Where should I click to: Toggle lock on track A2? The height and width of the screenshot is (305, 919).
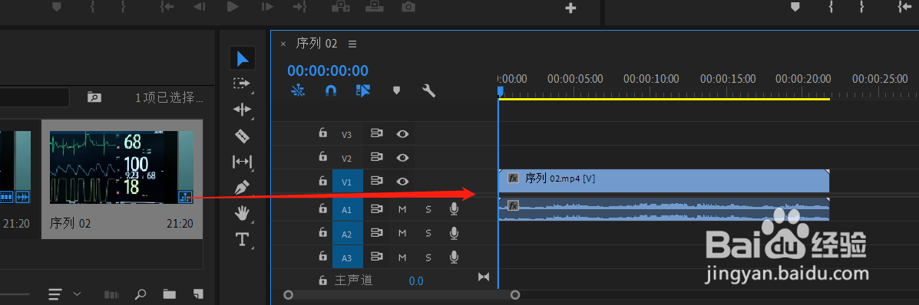322,232
